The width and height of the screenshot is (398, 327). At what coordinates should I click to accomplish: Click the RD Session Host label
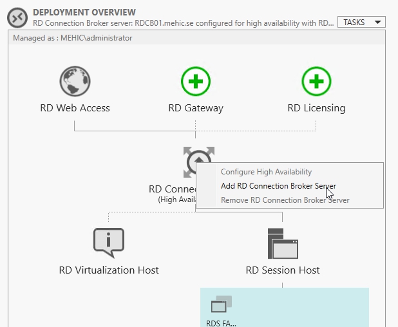pos(283,270)
